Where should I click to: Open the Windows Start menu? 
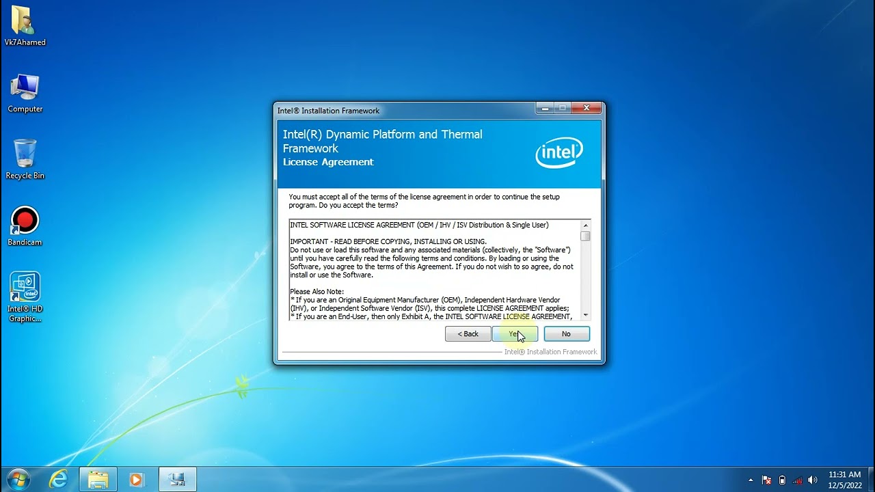17,479
